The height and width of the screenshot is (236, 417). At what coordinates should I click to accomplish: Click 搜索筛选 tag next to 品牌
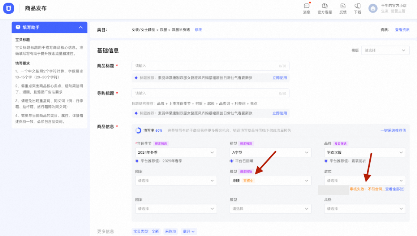pyautogui.click(x=340, y=143)
